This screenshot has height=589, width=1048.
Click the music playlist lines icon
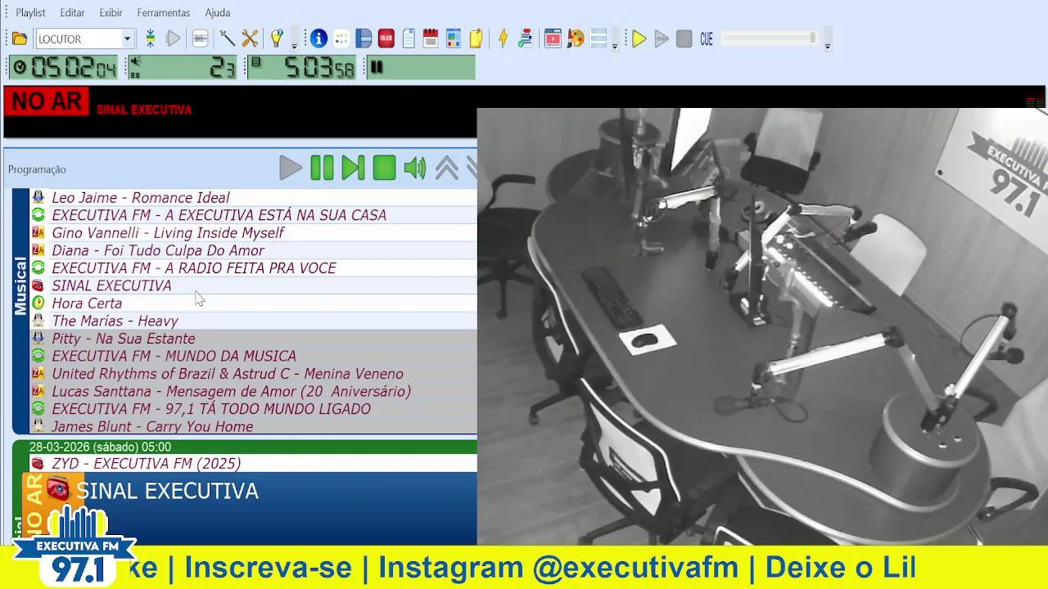tap(526, 38)
